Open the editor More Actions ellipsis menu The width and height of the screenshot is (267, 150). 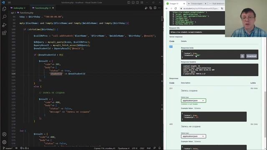point(159,8)
